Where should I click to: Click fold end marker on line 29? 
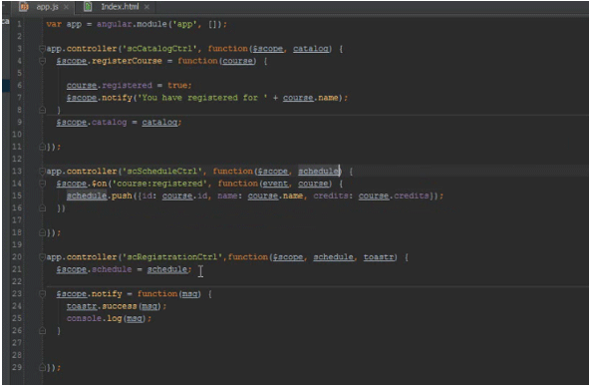click(x=42, y=367)
